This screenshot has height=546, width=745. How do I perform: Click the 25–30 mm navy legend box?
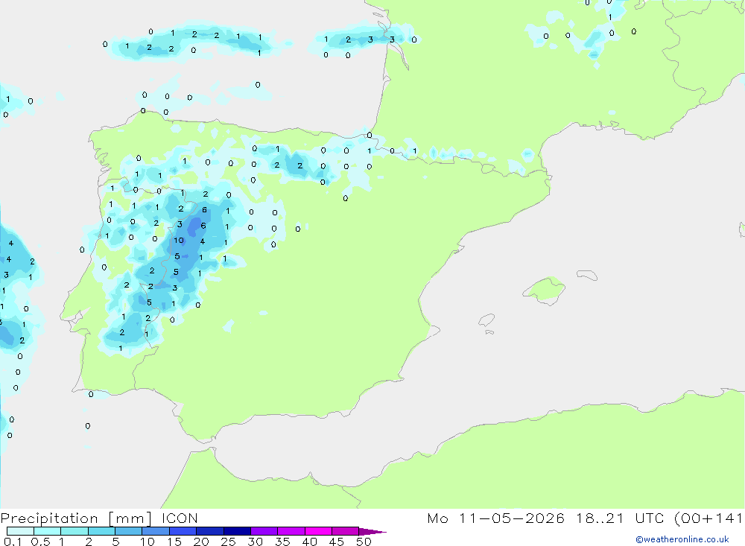[237, 531]
